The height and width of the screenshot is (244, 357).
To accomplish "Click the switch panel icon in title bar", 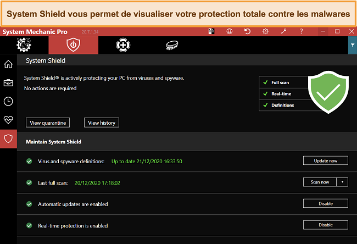I will 211,31.
